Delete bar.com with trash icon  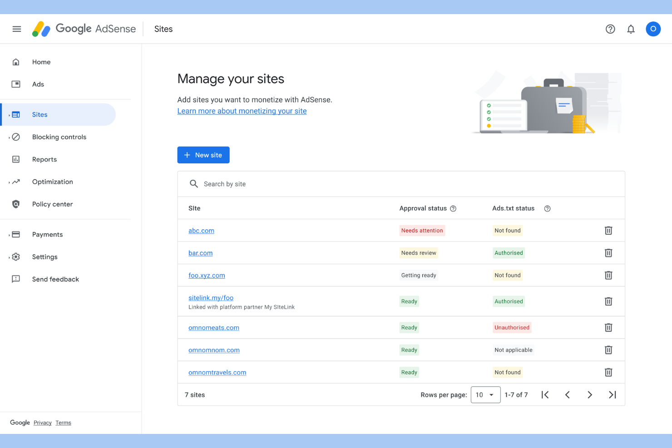tap(608, 253)
